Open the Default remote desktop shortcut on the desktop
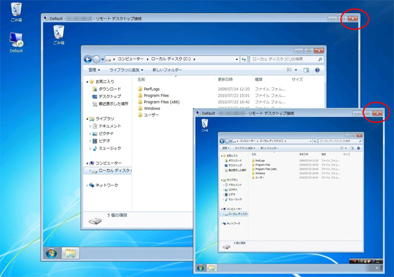The width and height of the screenshot is (394, 277). pos(16,42)
